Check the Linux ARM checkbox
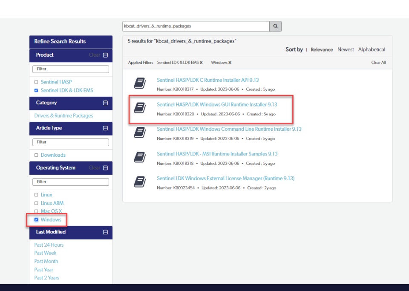 [x=36, y=203]
